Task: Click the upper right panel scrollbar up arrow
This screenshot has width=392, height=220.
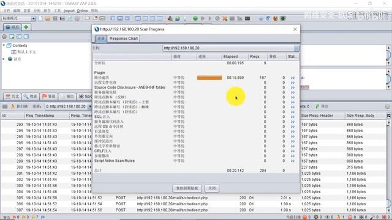Action: [388, 48]
